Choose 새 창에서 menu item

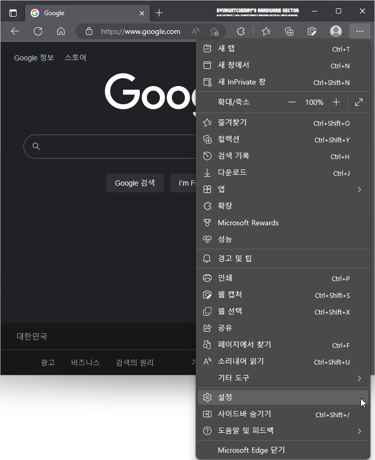coord(283,65)
